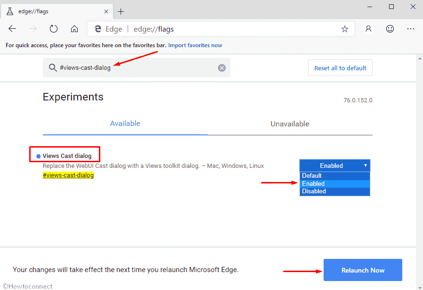Click the search magnifier icon
The image size is (423, 290).
coord(53,67)
